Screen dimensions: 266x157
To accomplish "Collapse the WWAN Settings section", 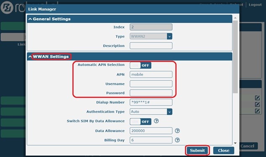I will click(x=30, y=56).
